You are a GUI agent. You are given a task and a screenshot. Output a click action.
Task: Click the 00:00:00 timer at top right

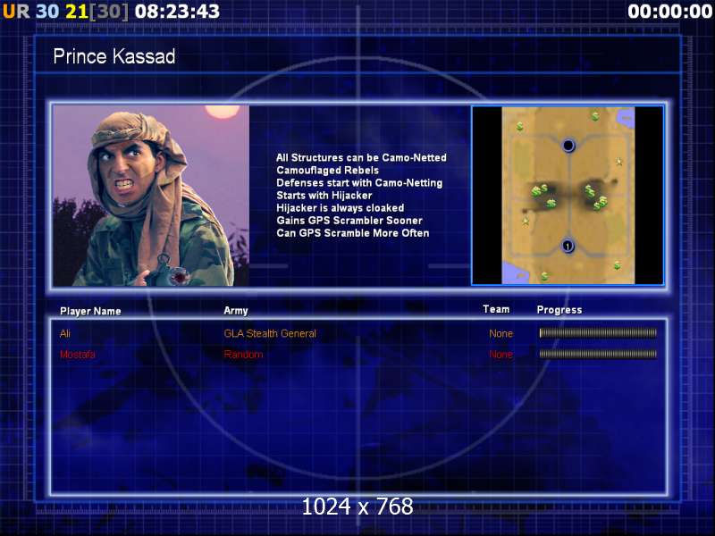(x=669, y=12)
